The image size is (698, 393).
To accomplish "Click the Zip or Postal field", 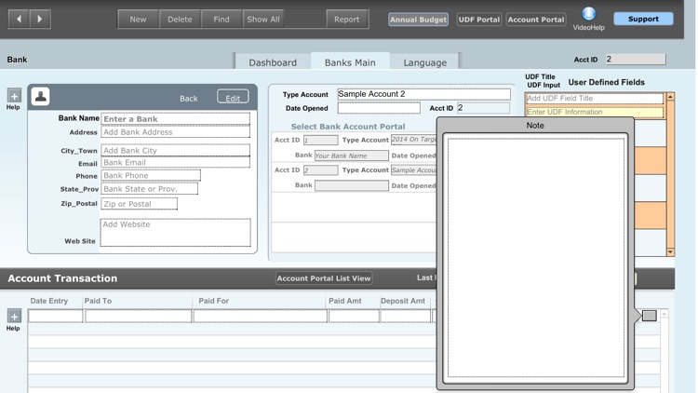I will 139,204.
